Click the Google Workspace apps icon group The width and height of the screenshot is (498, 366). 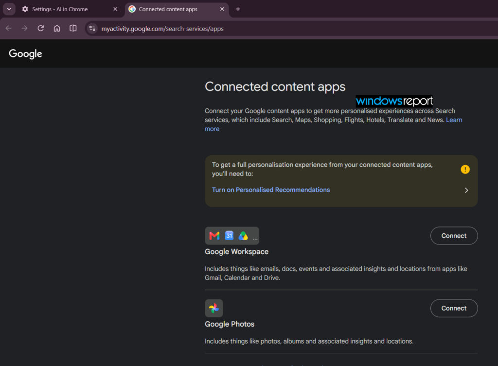(x=232, y=236)
